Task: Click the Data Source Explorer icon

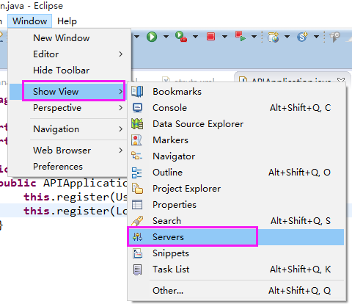Action: pos(137,124)
